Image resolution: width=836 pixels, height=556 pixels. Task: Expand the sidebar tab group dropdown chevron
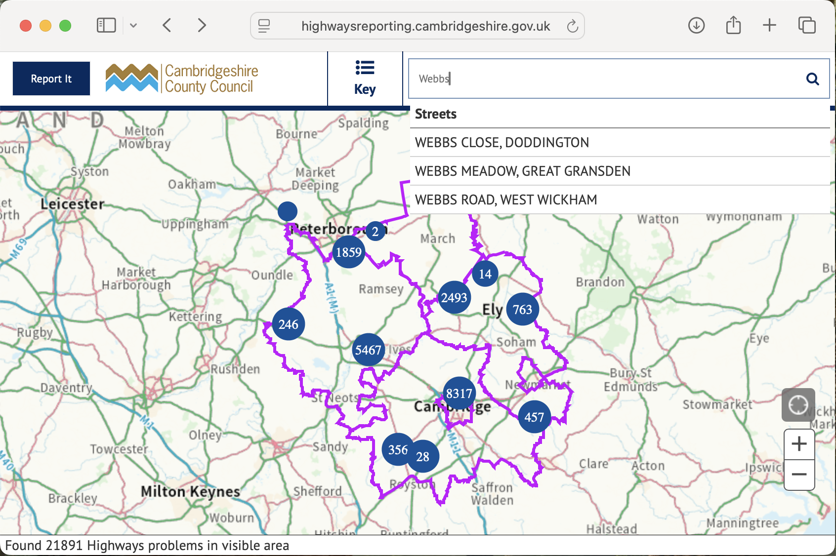[x=133, y=25]
